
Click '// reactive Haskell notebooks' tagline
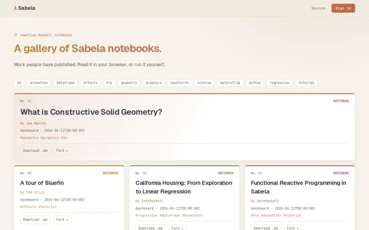click(x=43, y=35)
